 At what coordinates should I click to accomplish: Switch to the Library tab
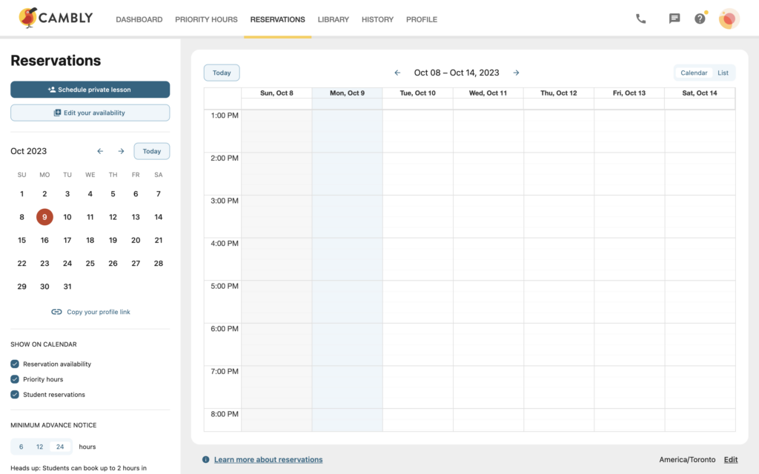[x=333, y=20]
